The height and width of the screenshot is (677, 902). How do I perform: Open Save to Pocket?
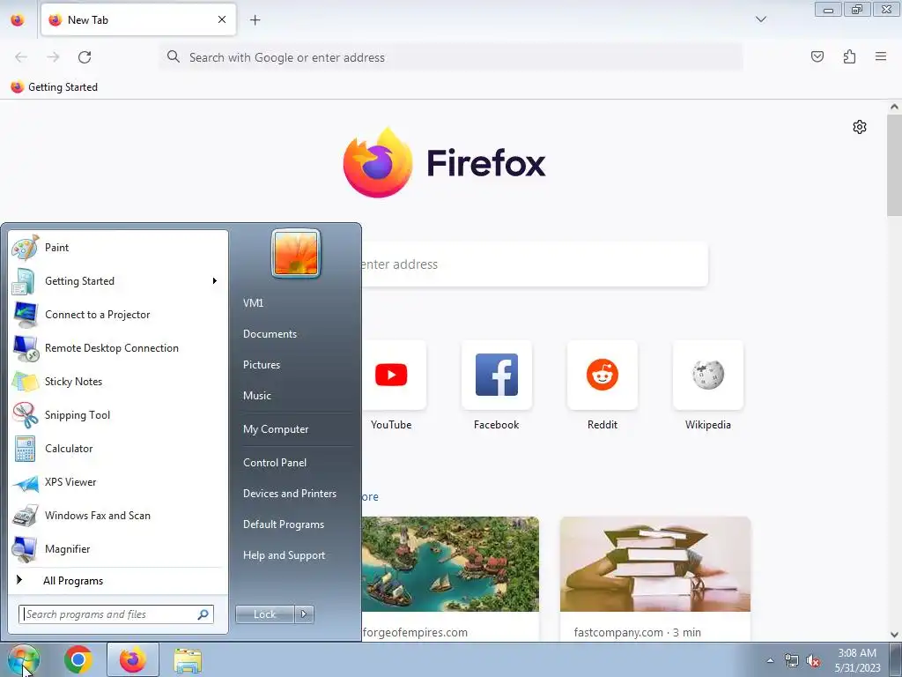click(x=817, y=56)
